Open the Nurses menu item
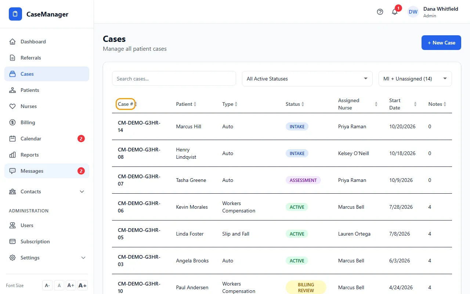Image resolution: width=470 pixels, height=294 pixels. 47,106
